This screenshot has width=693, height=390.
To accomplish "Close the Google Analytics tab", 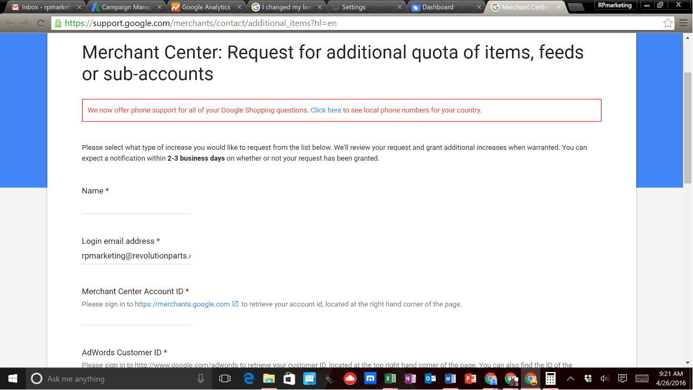I will 239,7.
